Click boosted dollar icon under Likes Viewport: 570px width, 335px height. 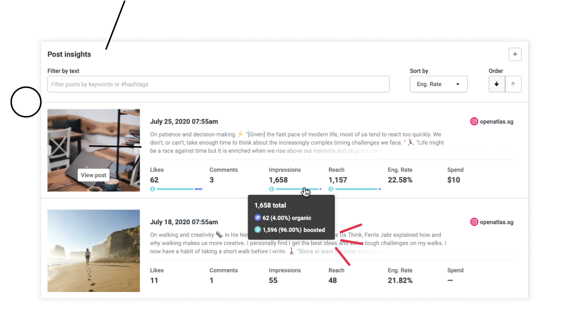(x=153, y=189)
